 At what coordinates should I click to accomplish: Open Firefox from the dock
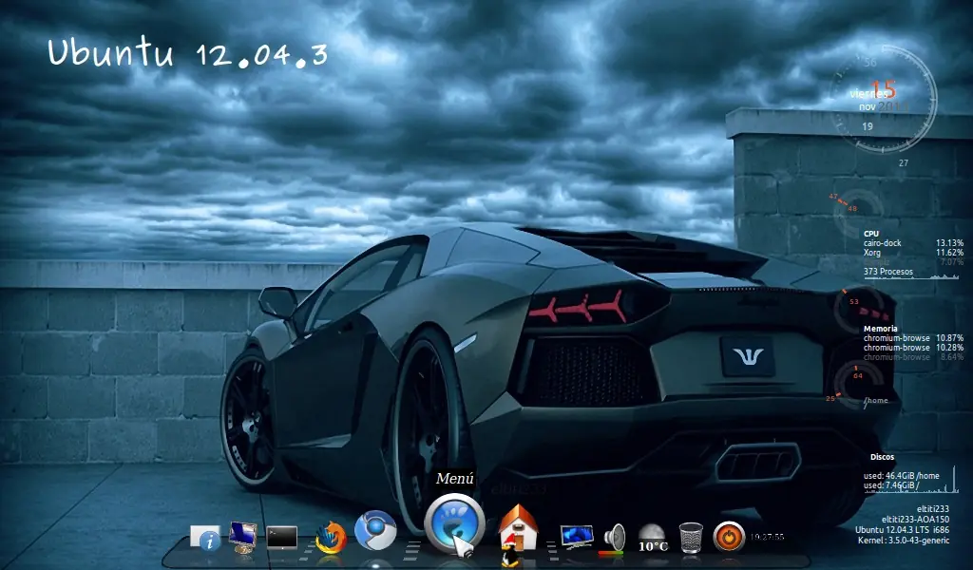[332, 537]
